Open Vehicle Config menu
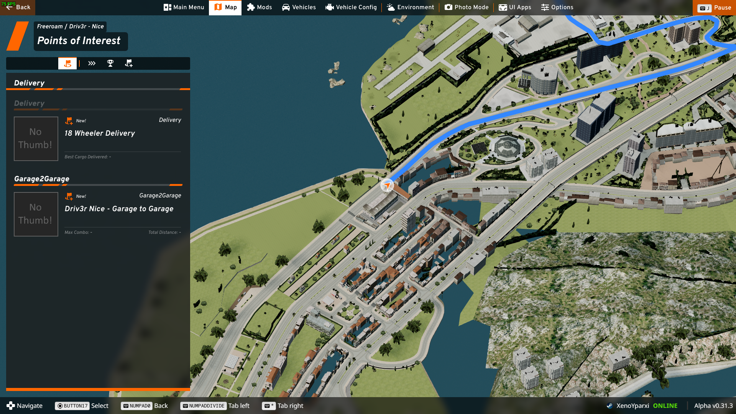 click(351, 7)
